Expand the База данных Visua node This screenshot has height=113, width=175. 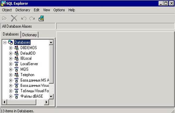click(x=11, y=86)
